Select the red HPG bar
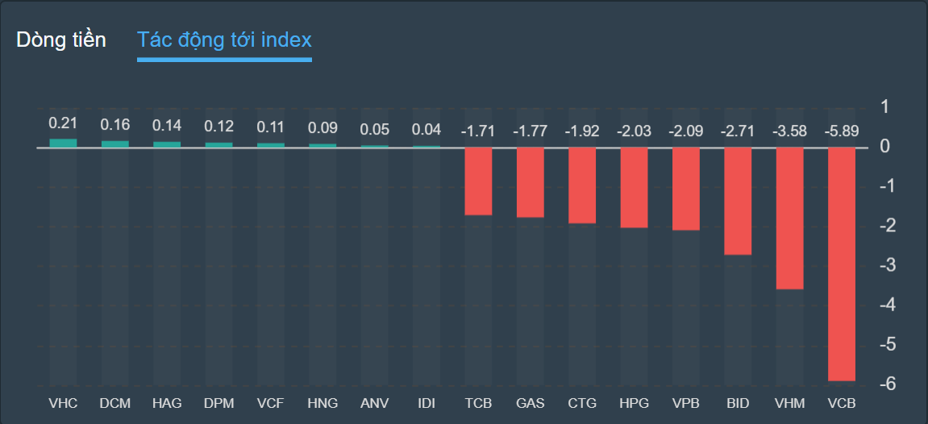This screenshot has height=424, width=928. (634, 187)
